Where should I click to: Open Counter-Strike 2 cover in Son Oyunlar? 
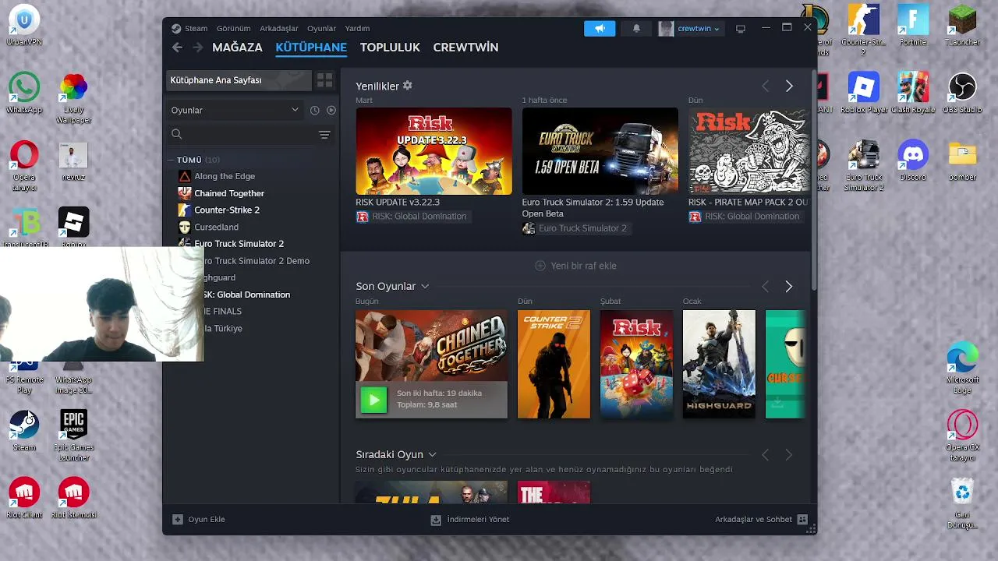pos(554,364)
